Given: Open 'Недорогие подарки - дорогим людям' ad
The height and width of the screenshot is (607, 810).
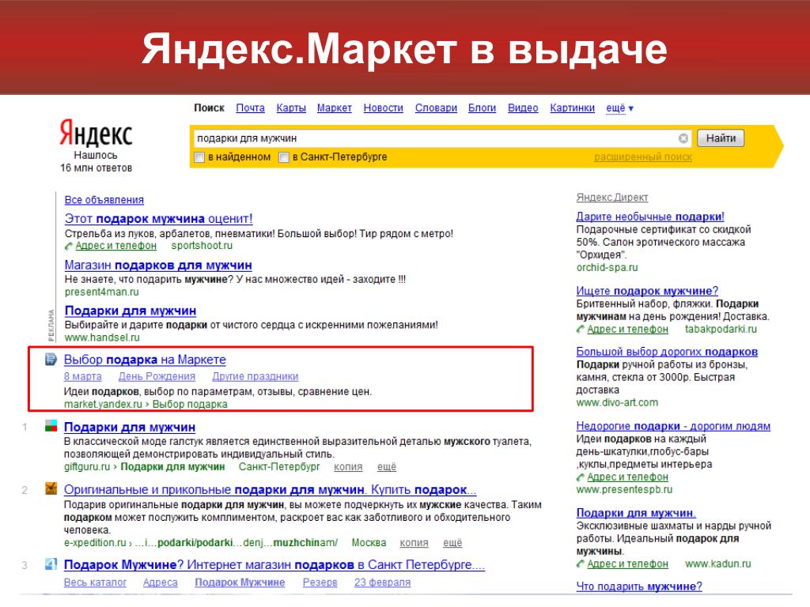Looking at the screenshot, I should pos(673,426).
